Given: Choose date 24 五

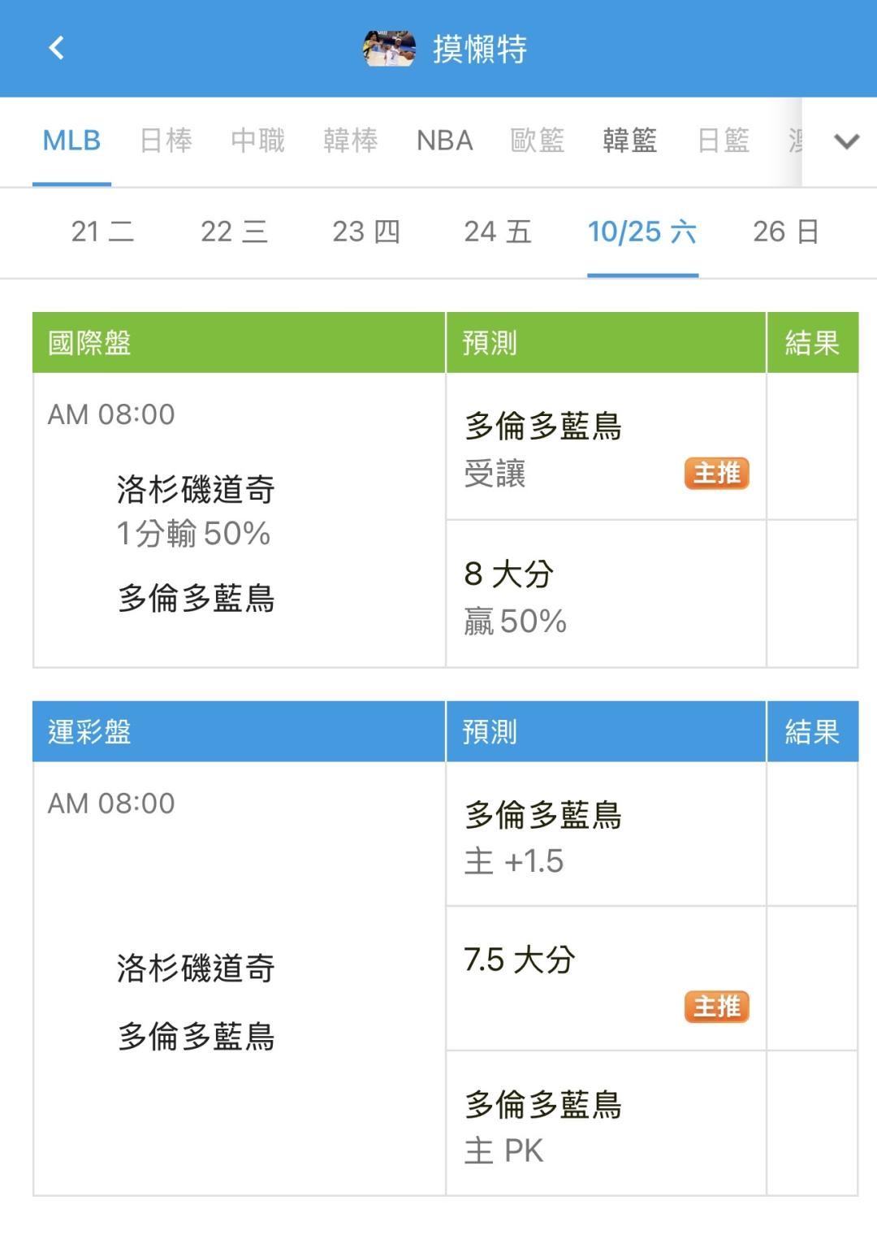Looking at the screenshot, I should [498, 232].
